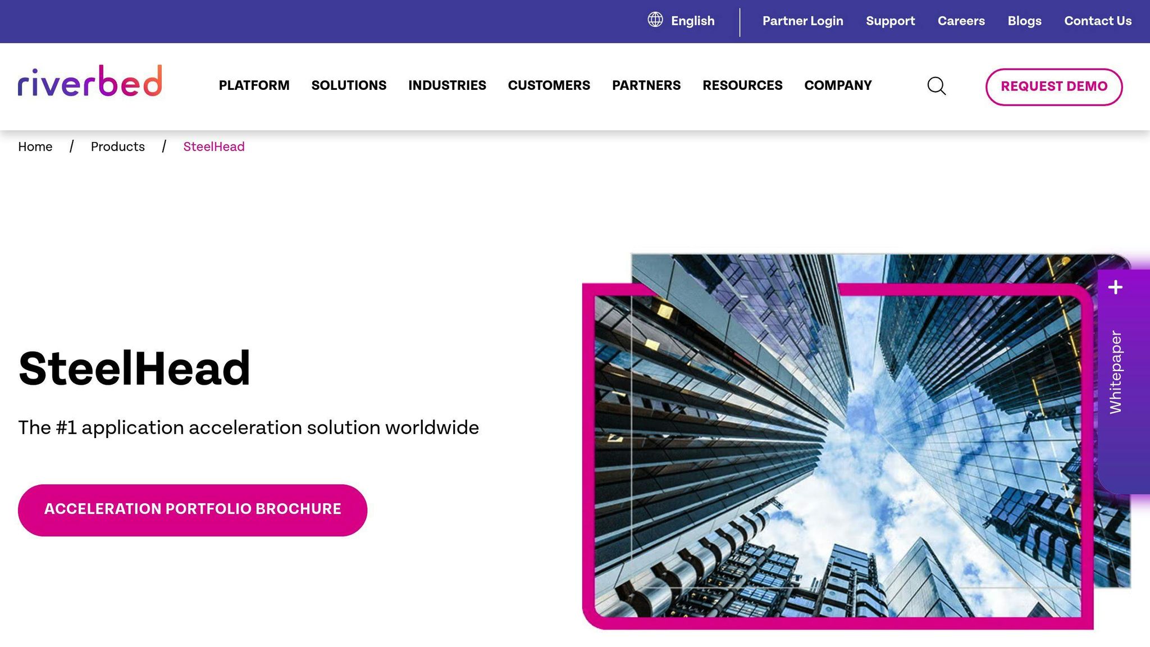
Task: Click the riverbed logo
Action: (x=90, y=81)
